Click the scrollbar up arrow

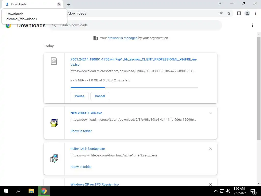[x=259, y=35]
